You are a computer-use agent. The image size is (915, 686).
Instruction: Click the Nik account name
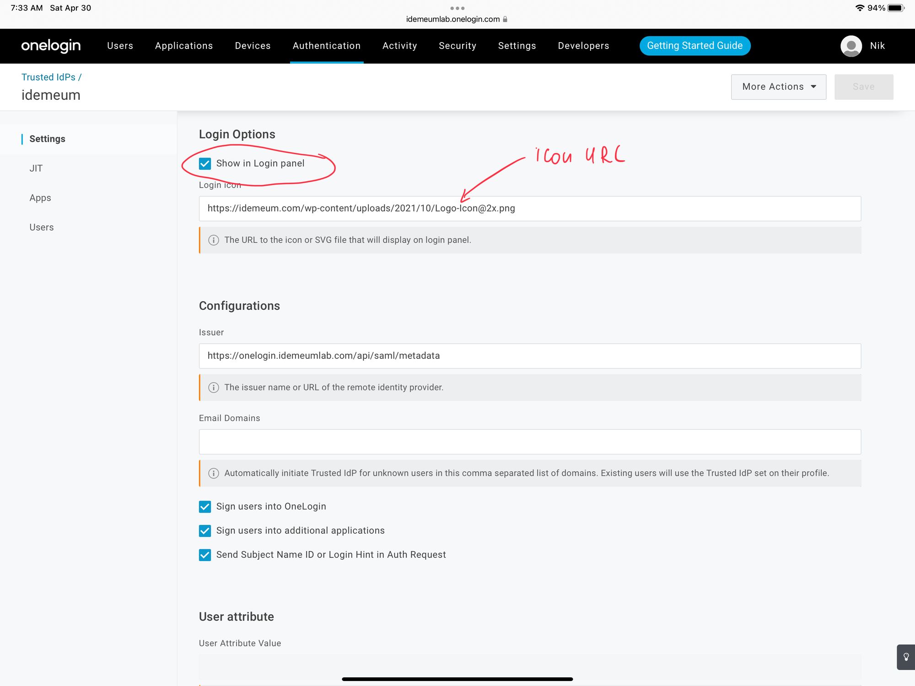[877, 46]
